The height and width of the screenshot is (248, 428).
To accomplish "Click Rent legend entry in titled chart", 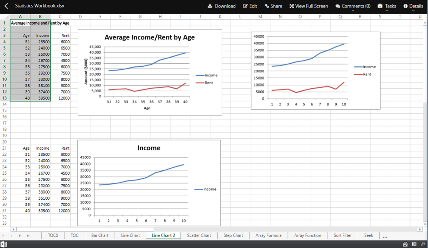I will [205, 83].
